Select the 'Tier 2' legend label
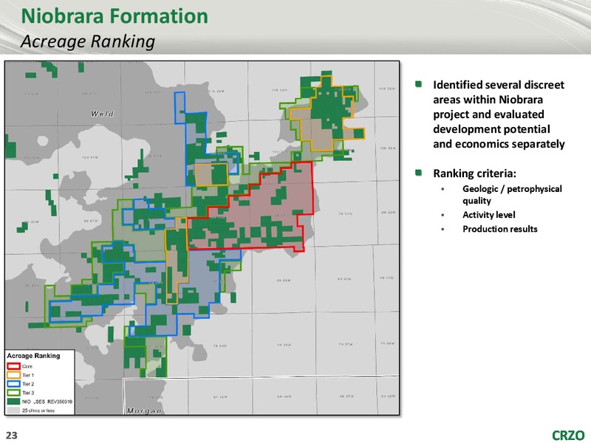This screenshot has width=591, height=443. click(x=28, y=384)
